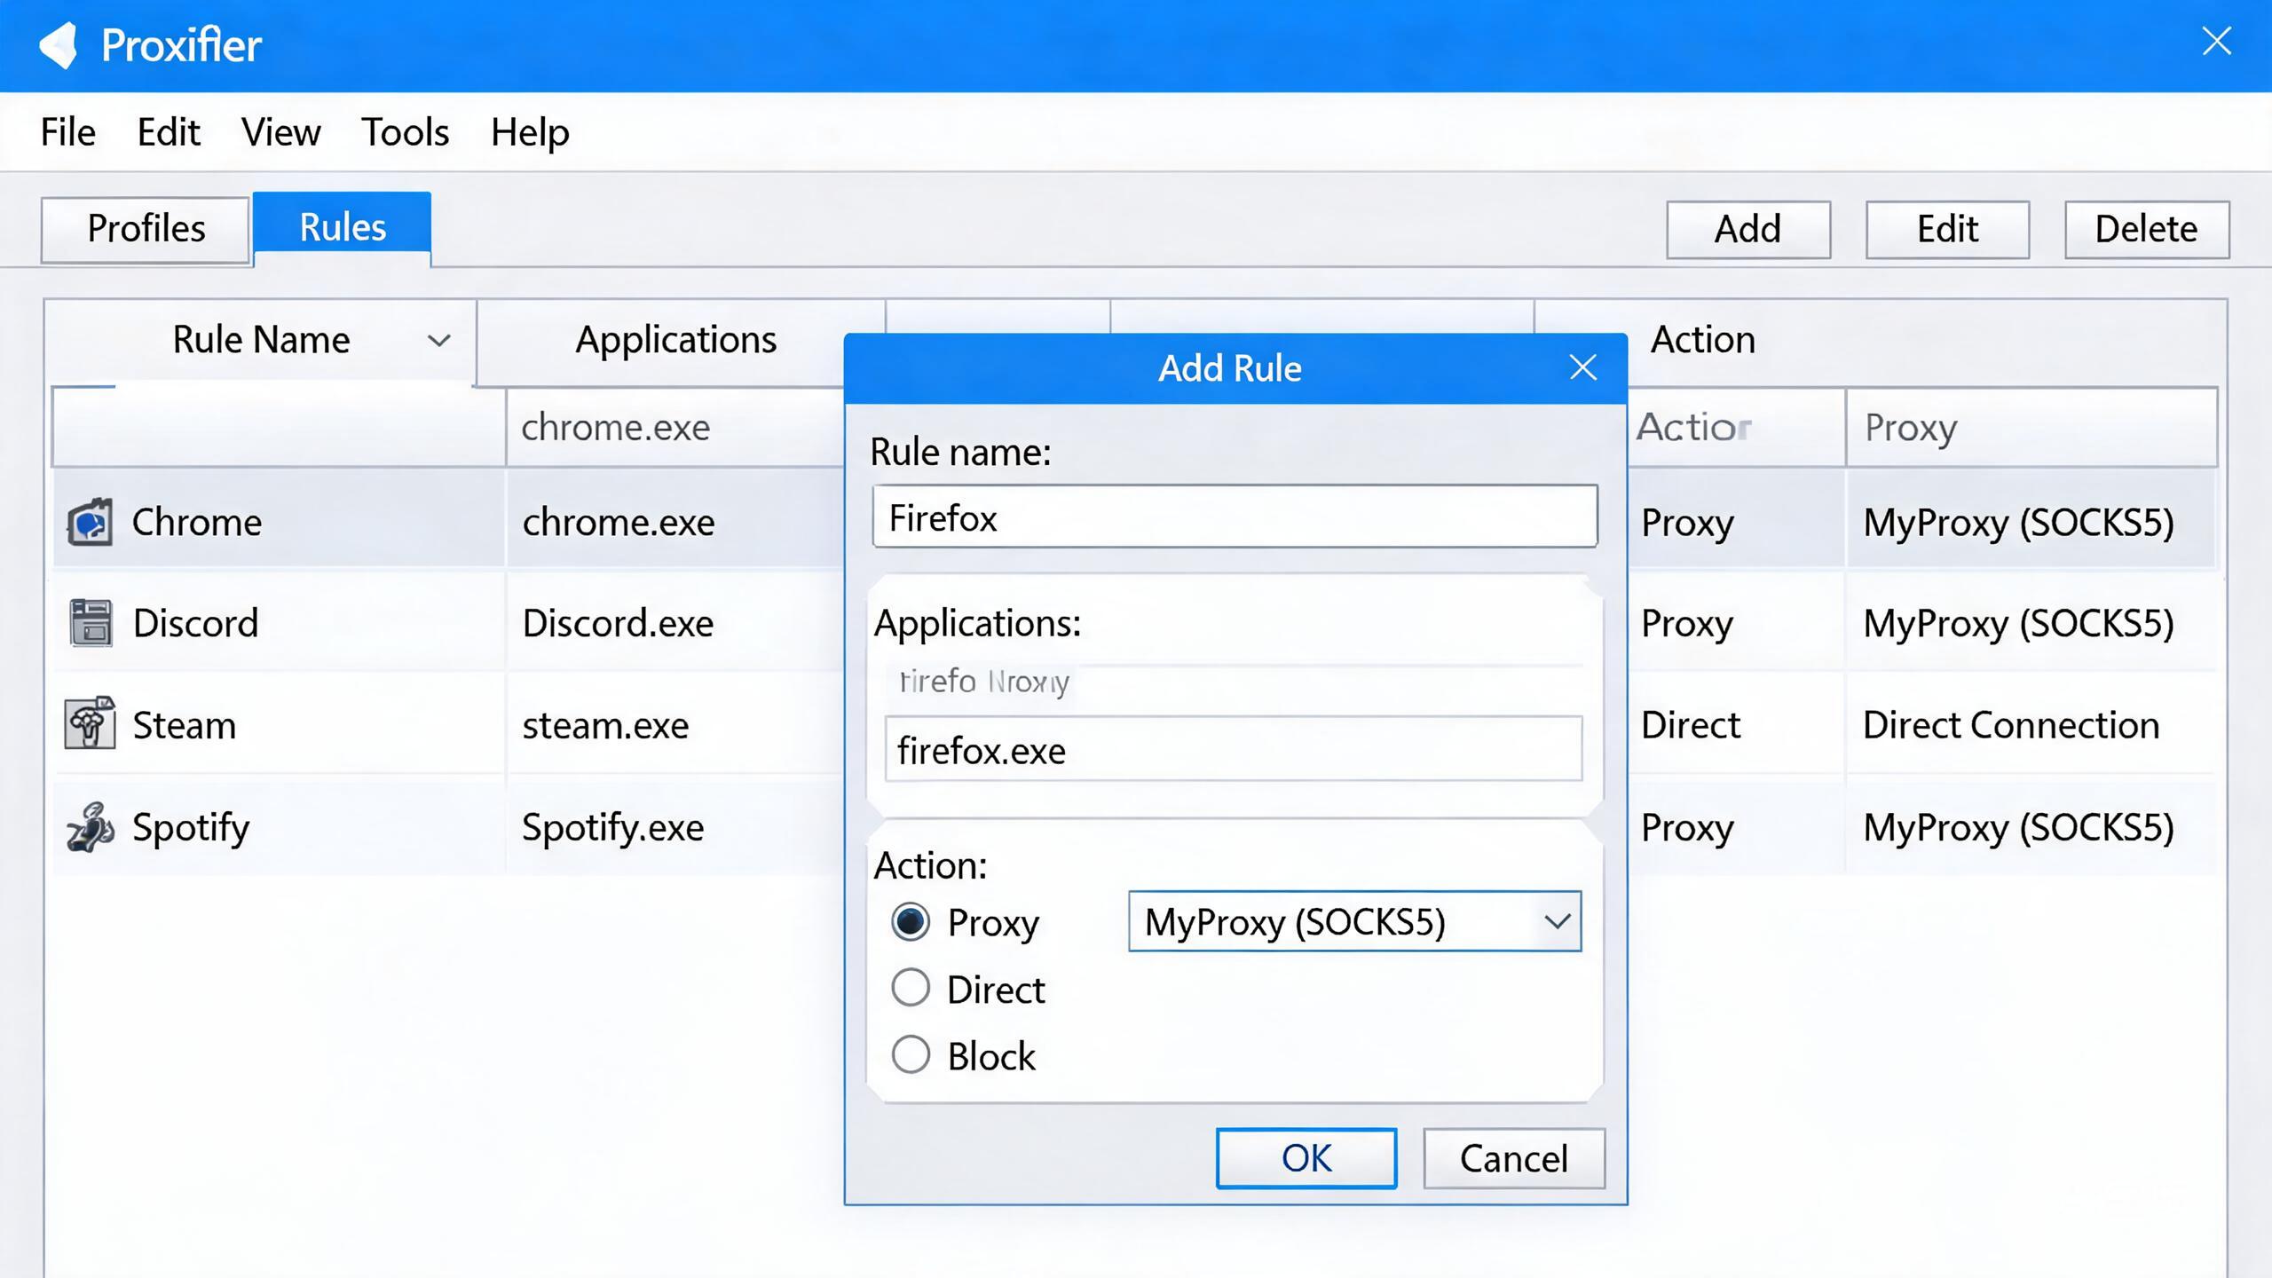This screenshot has width=2272, height=1278.
Task: Open the File menu
Action: tap(68, 132)
